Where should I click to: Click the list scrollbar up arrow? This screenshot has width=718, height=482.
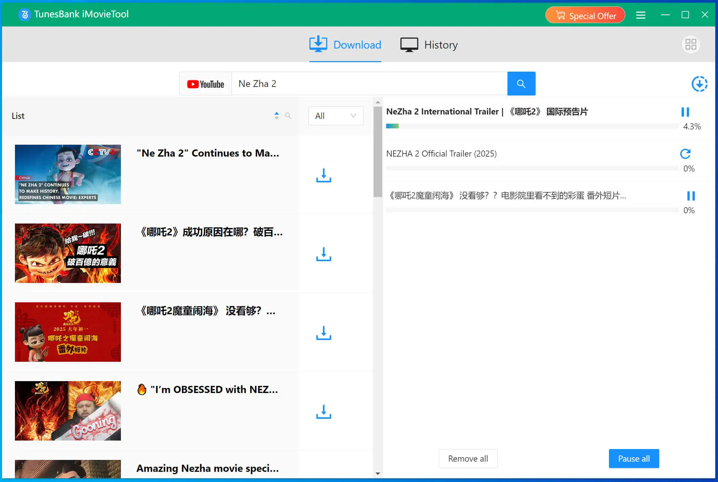(378, 102)
